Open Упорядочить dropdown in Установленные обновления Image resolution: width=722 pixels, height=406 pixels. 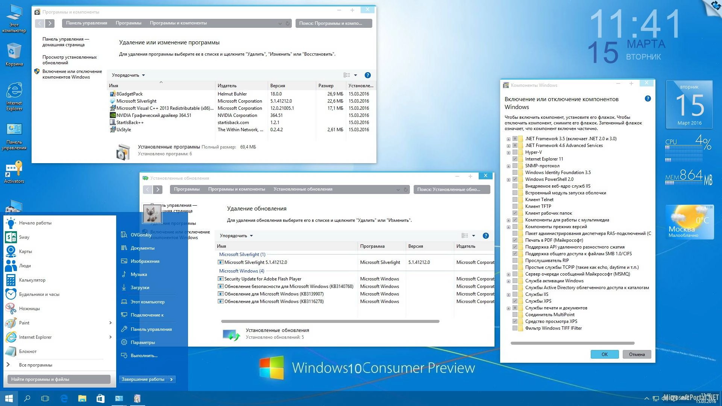point(236,236)
